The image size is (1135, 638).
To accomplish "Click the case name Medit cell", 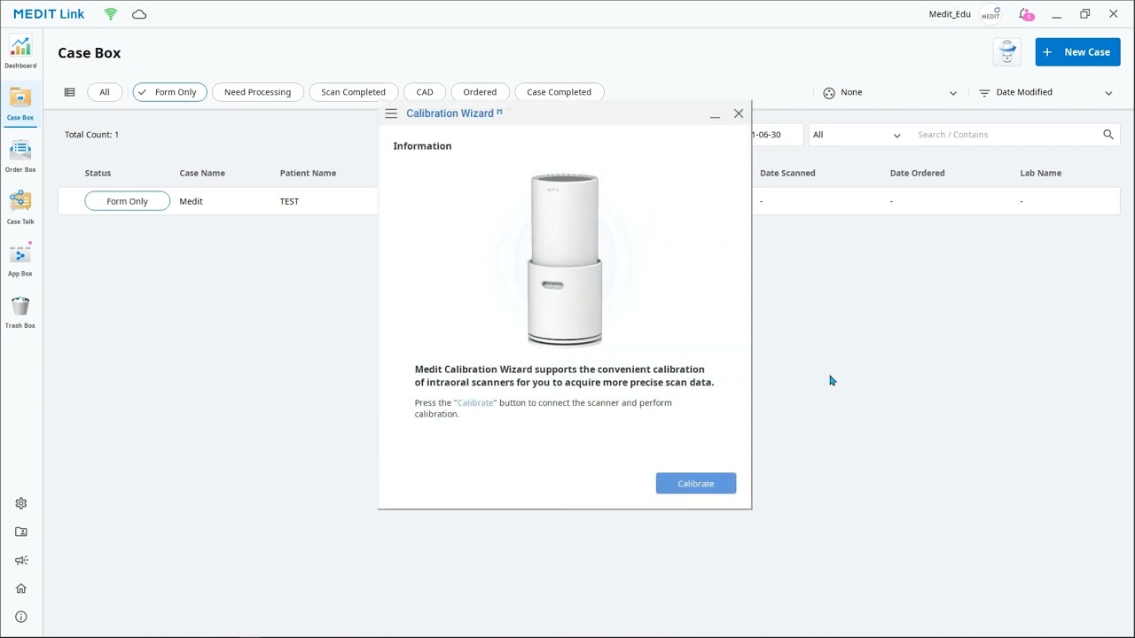I will click(x=191, y=201).
